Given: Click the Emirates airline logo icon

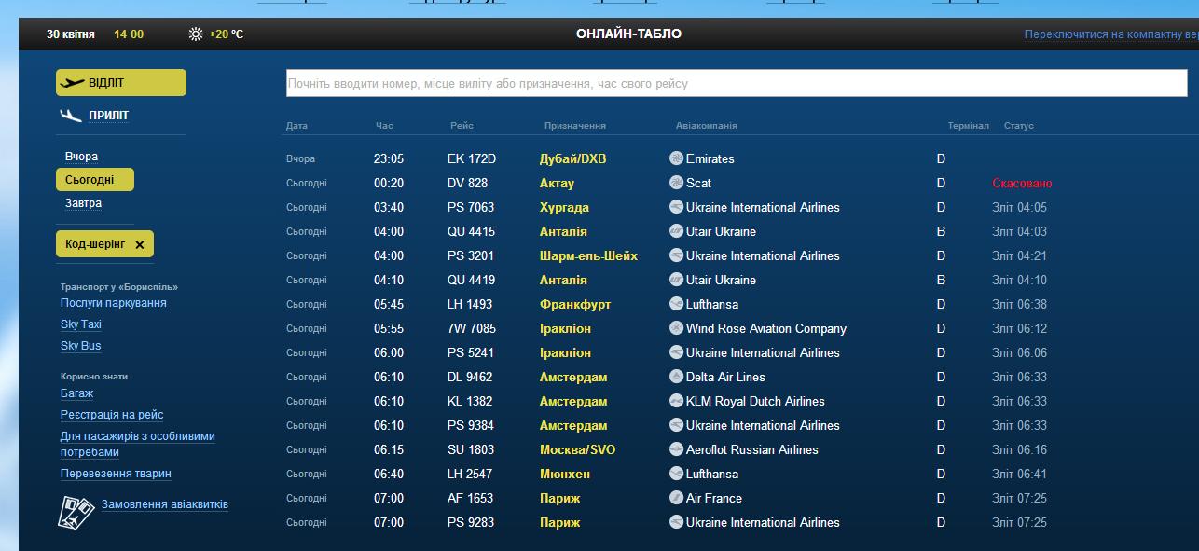Looking at the screenshot, I should pos(677,158).
